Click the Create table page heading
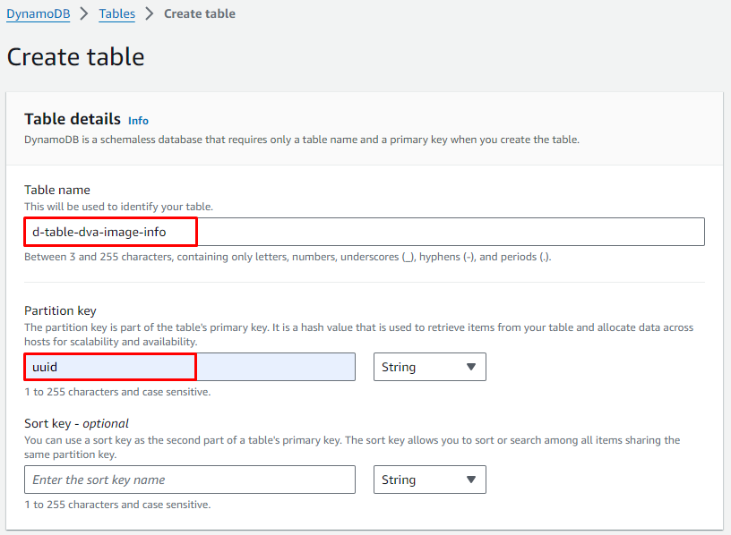This screenshot has height=535, width=731. 75,57
